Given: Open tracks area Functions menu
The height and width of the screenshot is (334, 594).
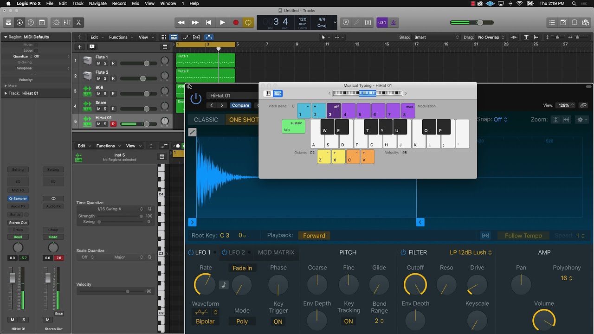Looking at the screenshot, I should (x=121, y=37).
